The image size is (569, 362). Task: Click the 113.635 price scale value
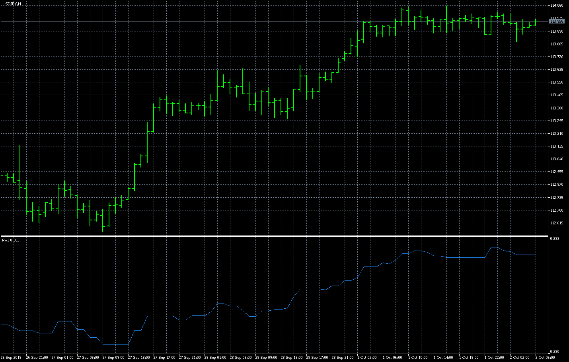pos(557,70)
